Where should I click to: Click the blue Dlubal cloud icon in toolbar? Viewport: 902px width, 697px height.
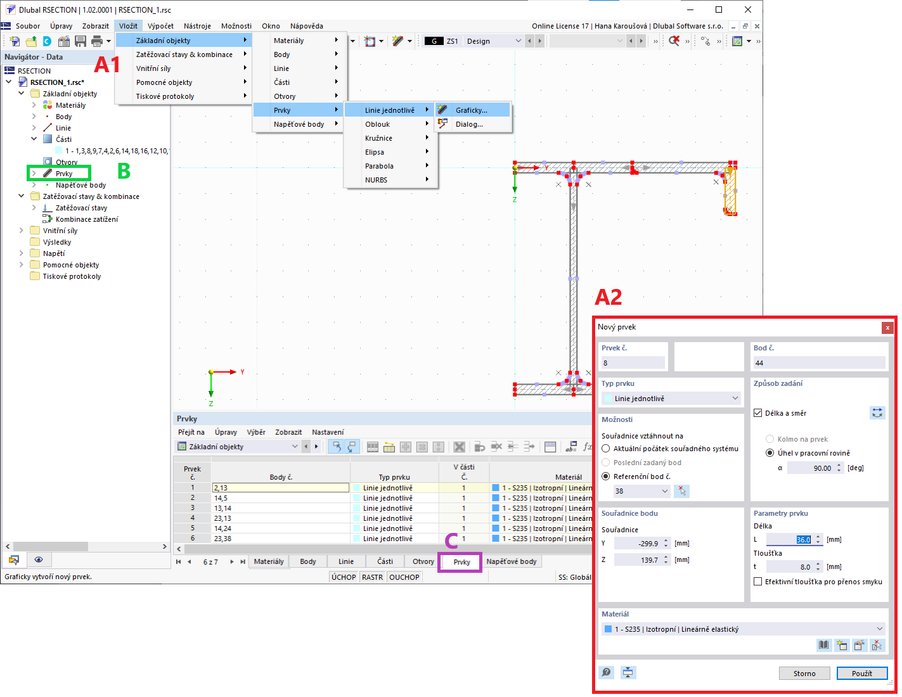click(x=47, y=41)
